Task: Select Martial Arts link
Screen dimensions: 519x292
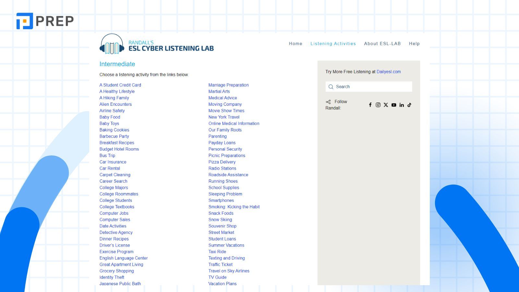Action: click(219, 91)
